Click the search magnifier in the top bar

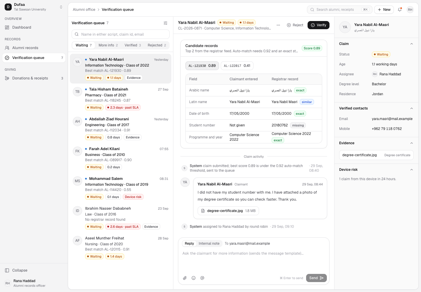coord(312,10)
